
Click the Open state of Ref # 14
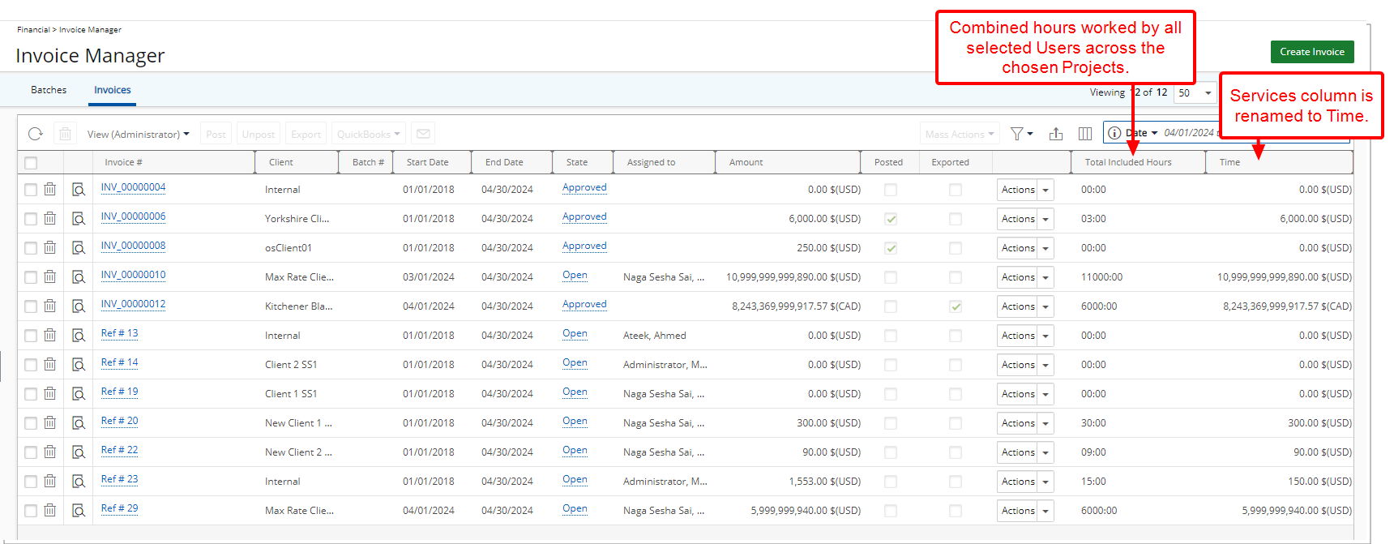pyautogui.click(x=575, y=362)
